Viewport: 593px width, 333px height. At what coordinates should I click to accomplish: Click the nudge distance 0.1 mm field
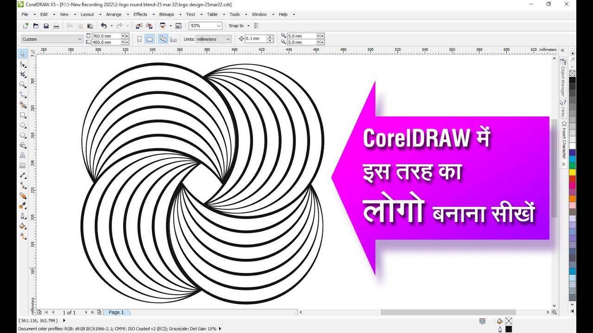point(256,39)
